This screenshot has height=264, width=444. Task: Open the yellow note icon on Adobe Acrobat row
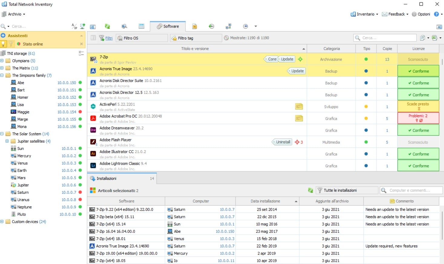pyautogui.click(x=299, y=118)
